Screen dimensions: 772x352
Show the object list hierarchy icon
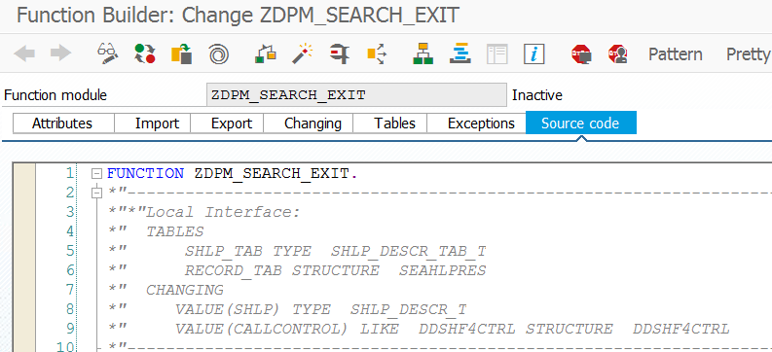(423, 53)
